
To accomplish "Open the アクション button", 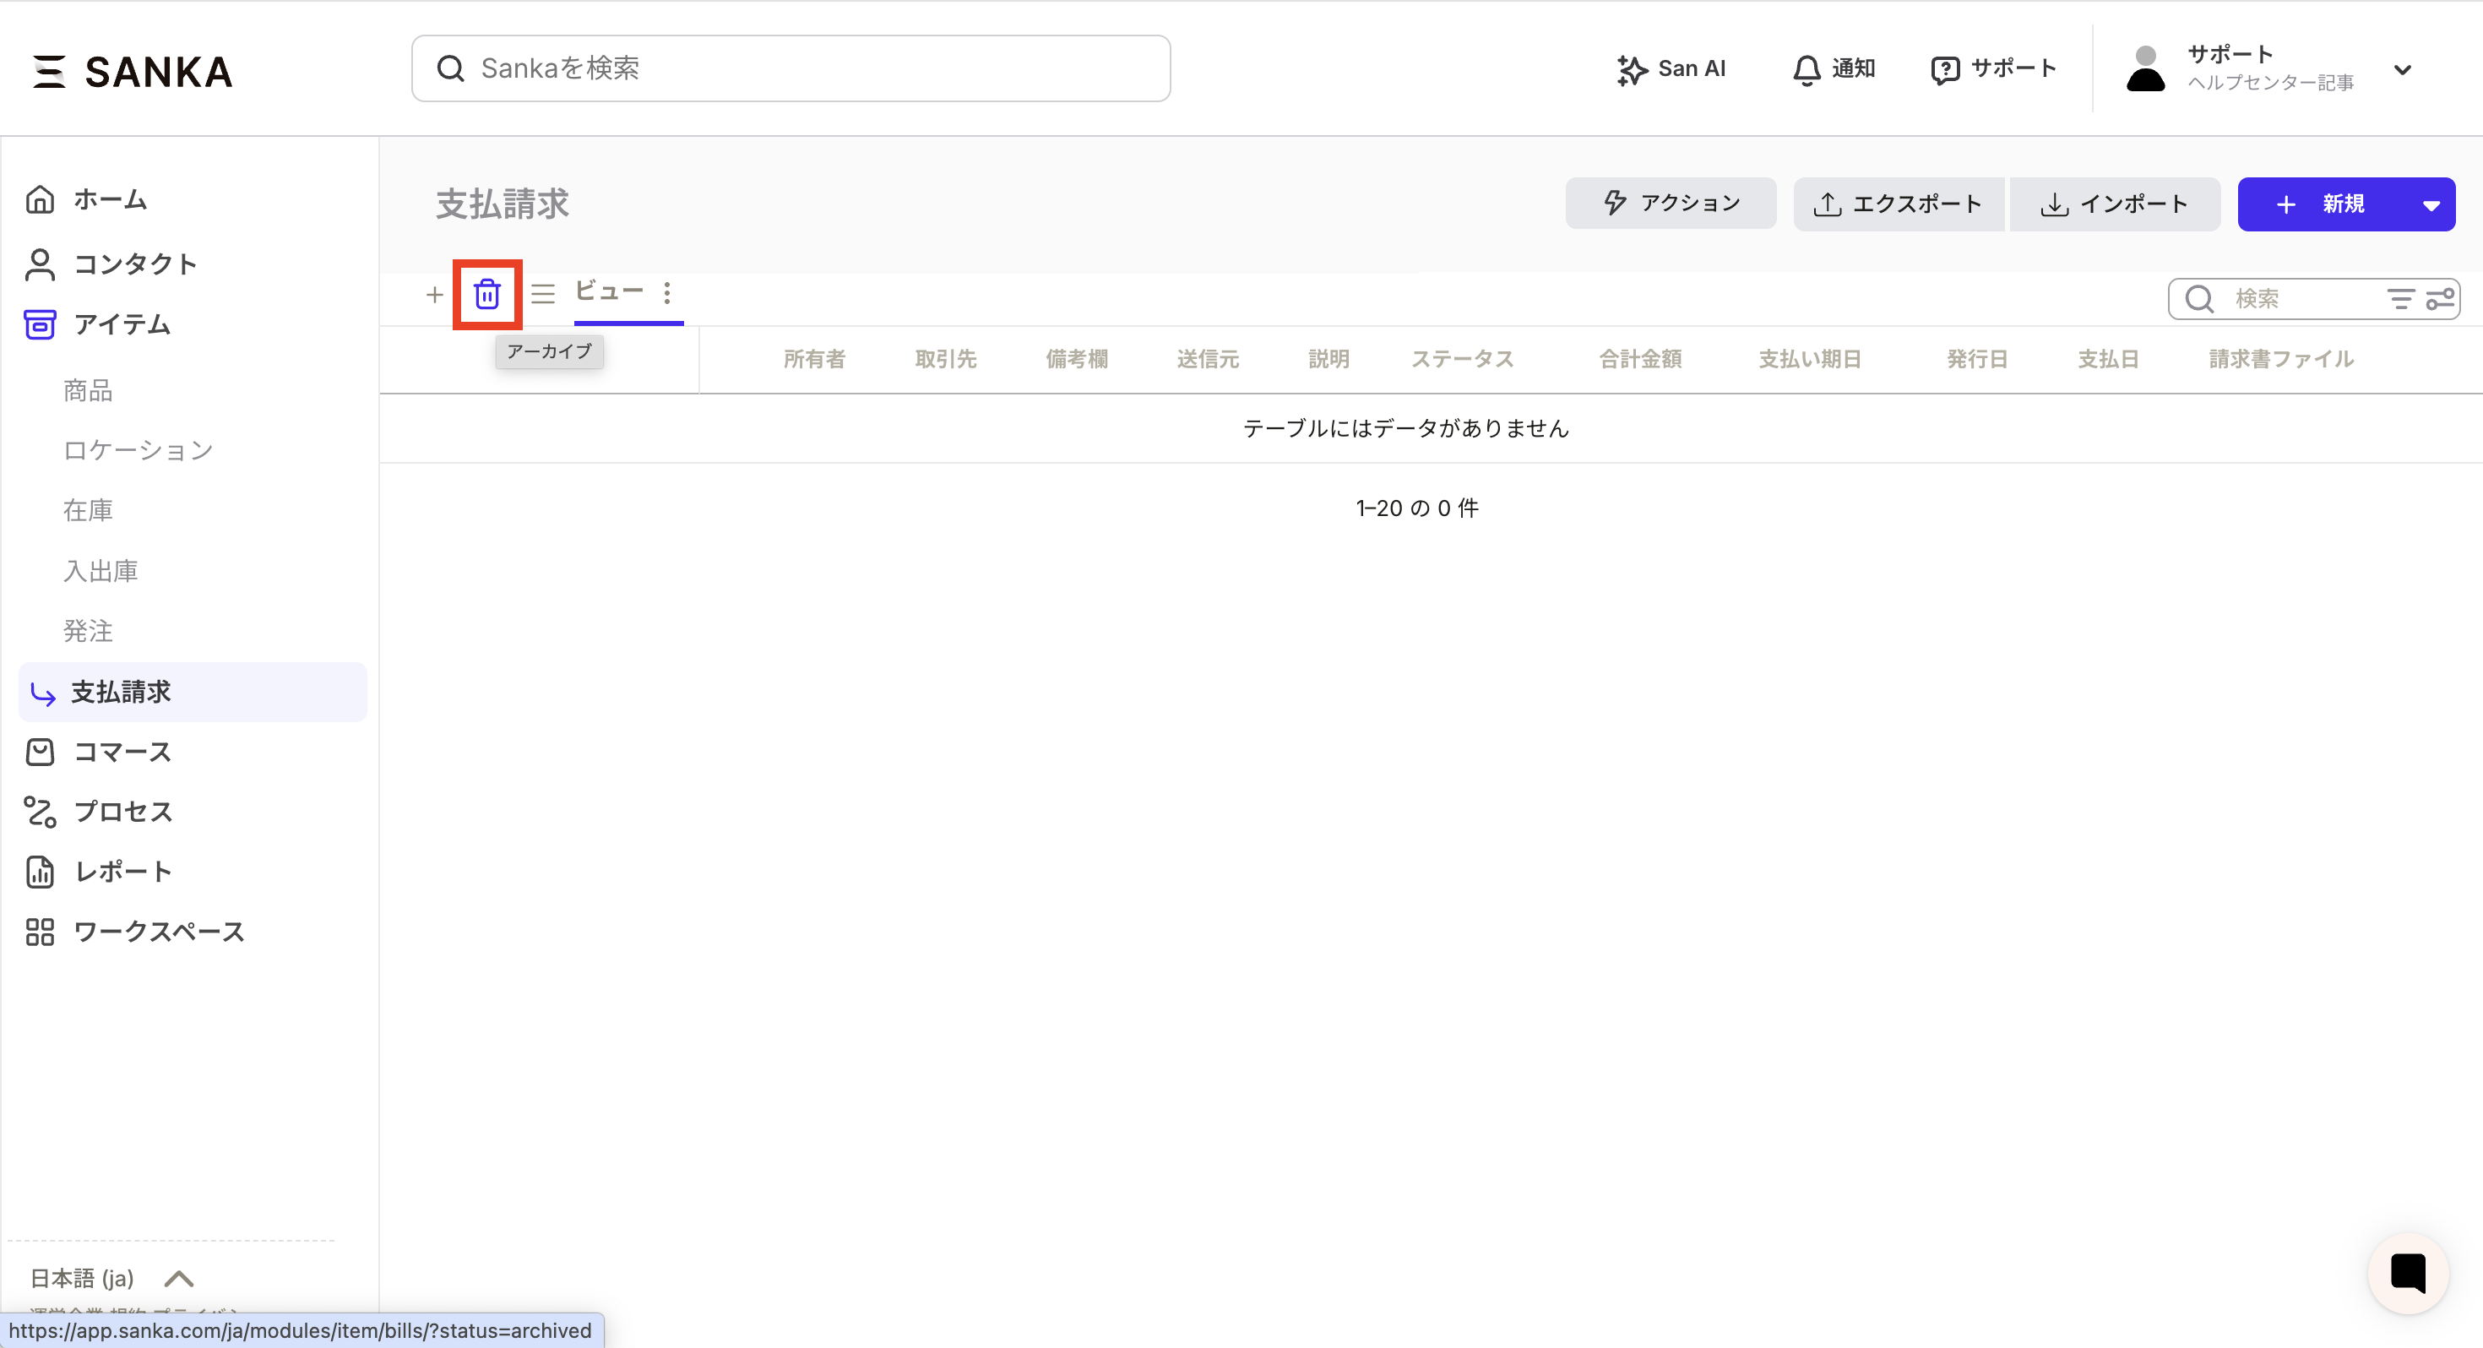I will 1671,204.
